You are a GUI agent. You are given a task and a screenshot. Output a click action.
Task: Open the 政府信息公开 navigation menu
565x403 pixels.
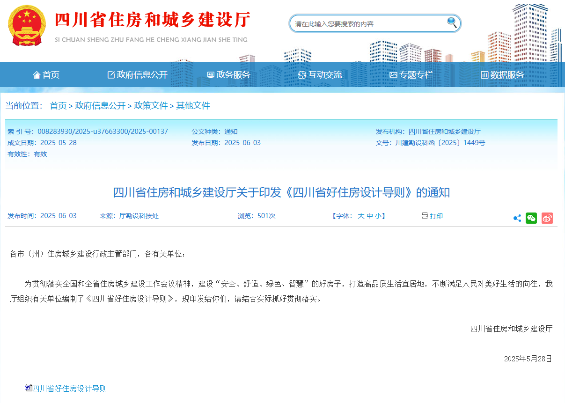pos(137,75)
